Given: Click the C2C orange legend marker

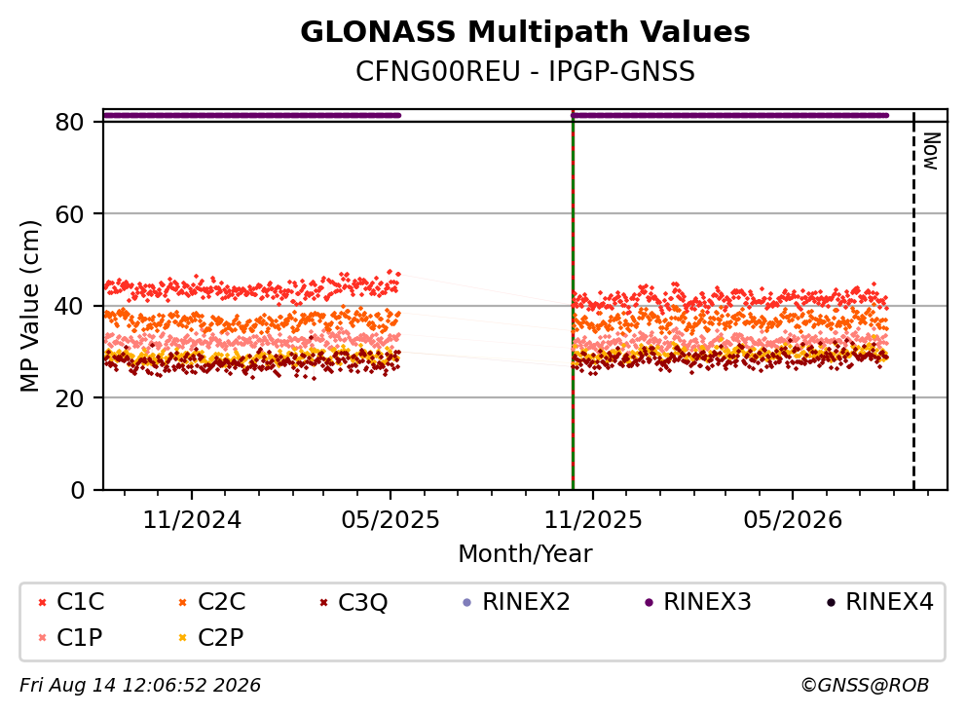Looking at the screenshot, I should 182,603.
